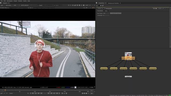Click play backward button

tap(41, 93)
